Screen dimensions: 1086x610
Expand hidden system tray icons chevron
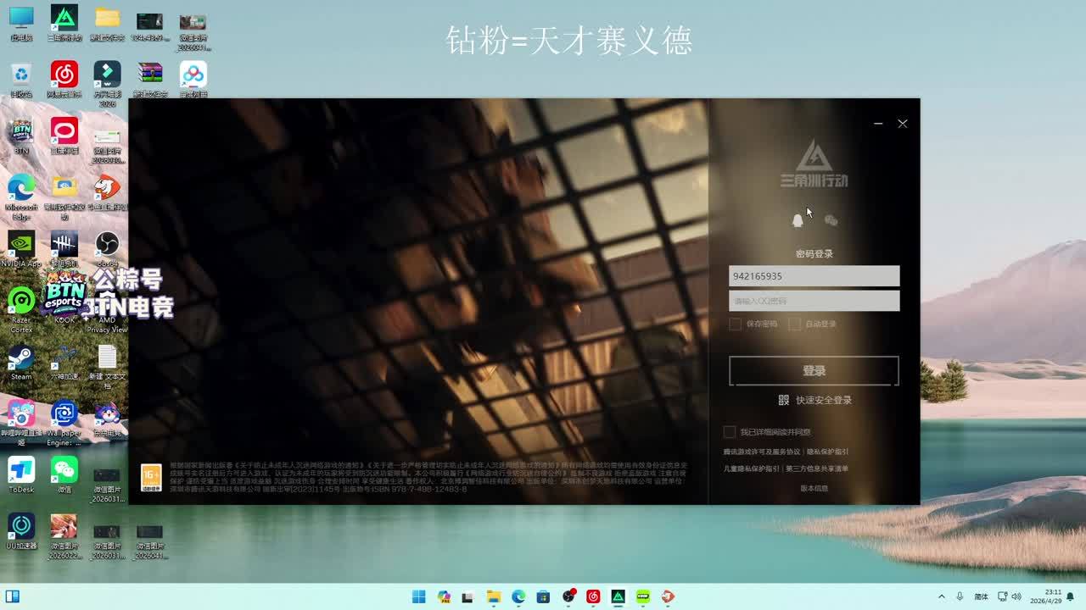tap(941, 596)
